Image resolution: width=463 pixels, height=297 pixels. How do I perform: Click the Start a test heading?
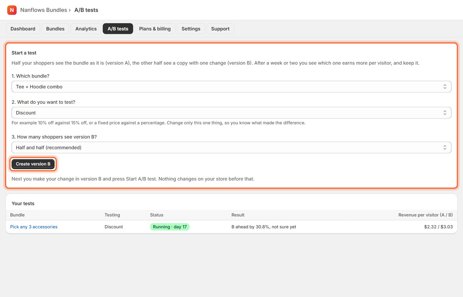point(24,53)
